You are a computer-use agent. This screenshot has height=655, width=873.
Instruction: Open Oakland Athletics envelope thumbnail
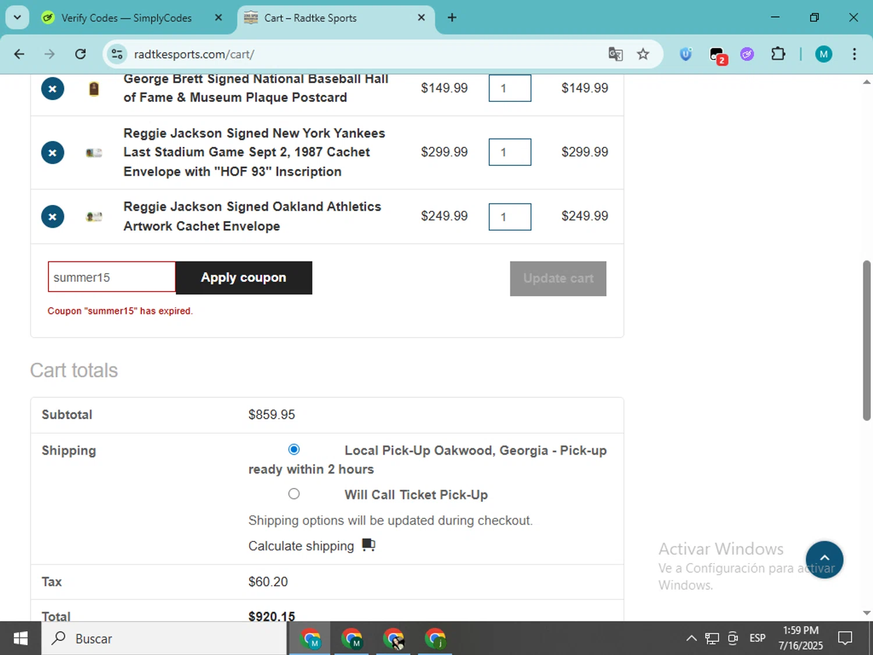coord(94,217)
